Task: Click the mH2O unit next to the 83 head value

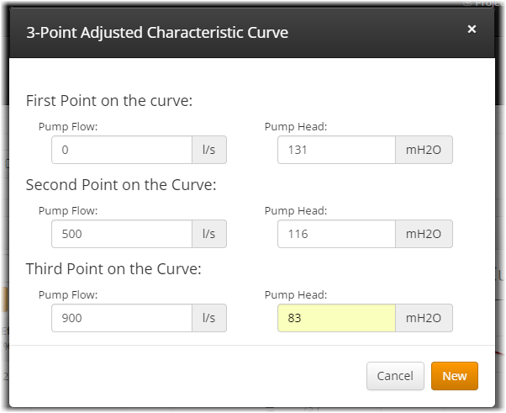Action: coord(424,318)
